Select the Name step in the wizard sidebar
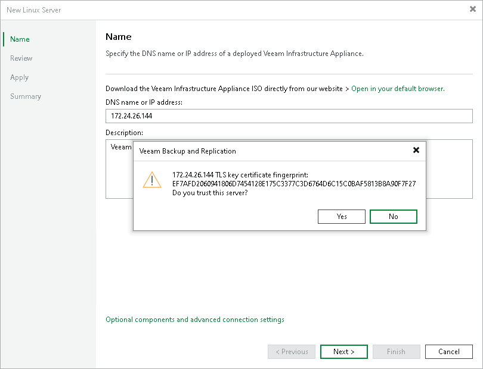Image resolution: width=483 pixels, height=369 pixels. 19,39
